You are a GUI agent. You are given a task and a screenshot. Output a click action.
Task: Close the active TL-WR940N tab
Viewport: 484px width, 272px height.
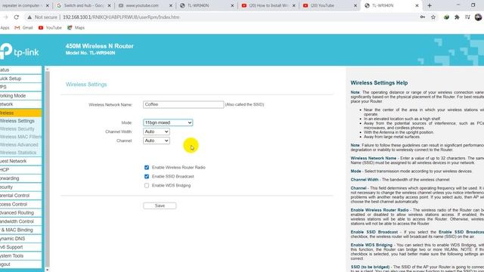coord(417,5)
